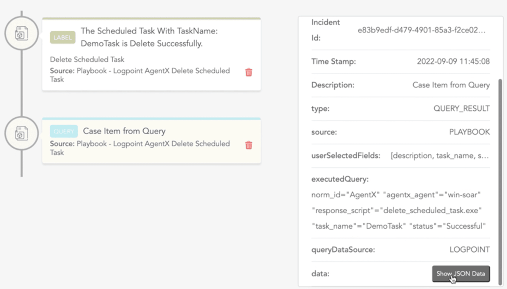Click the timeline node icon for Case Item from Query
507x289 pixels.
[21, 133]
